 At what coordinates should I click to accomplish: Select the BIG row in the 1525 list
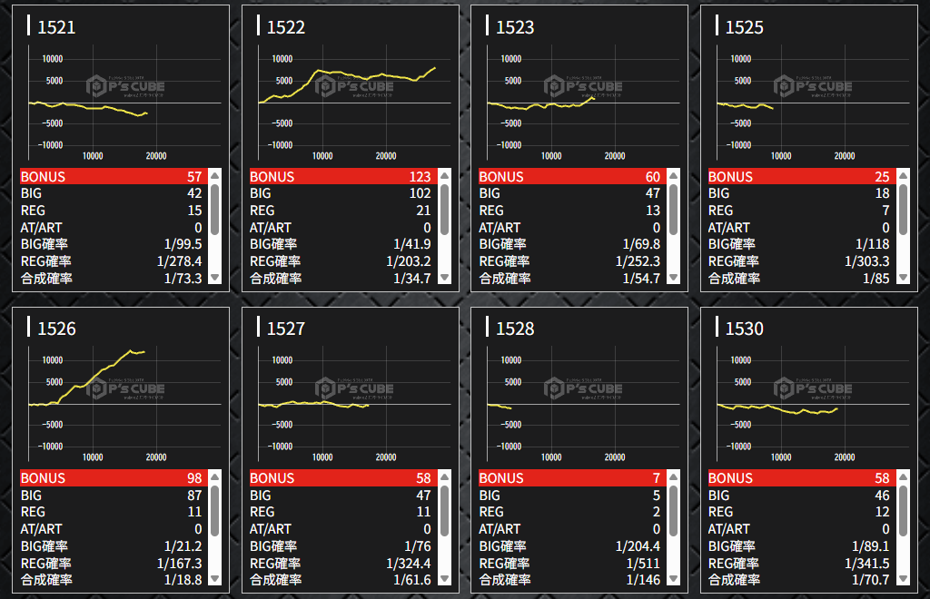[x=799, y=194]
